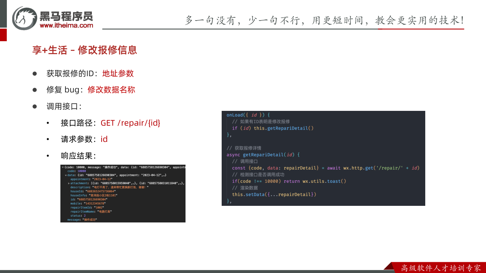This screenshot has width=486, height=273.
Task: Click the comment 检测接口是否调用成功
Action: [258, 174]
